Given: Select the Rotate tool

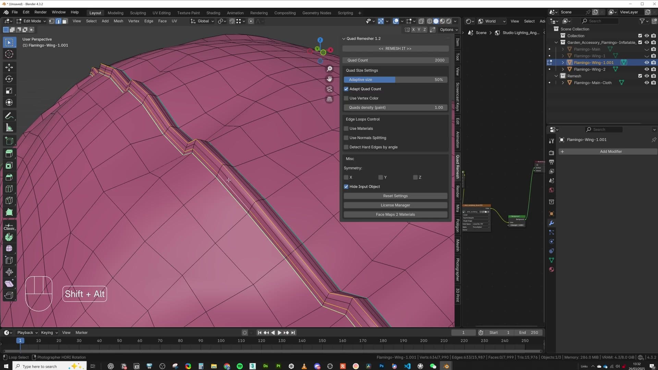Looking at the screenshot, I should pyautogui.click(x=9, y=79).
